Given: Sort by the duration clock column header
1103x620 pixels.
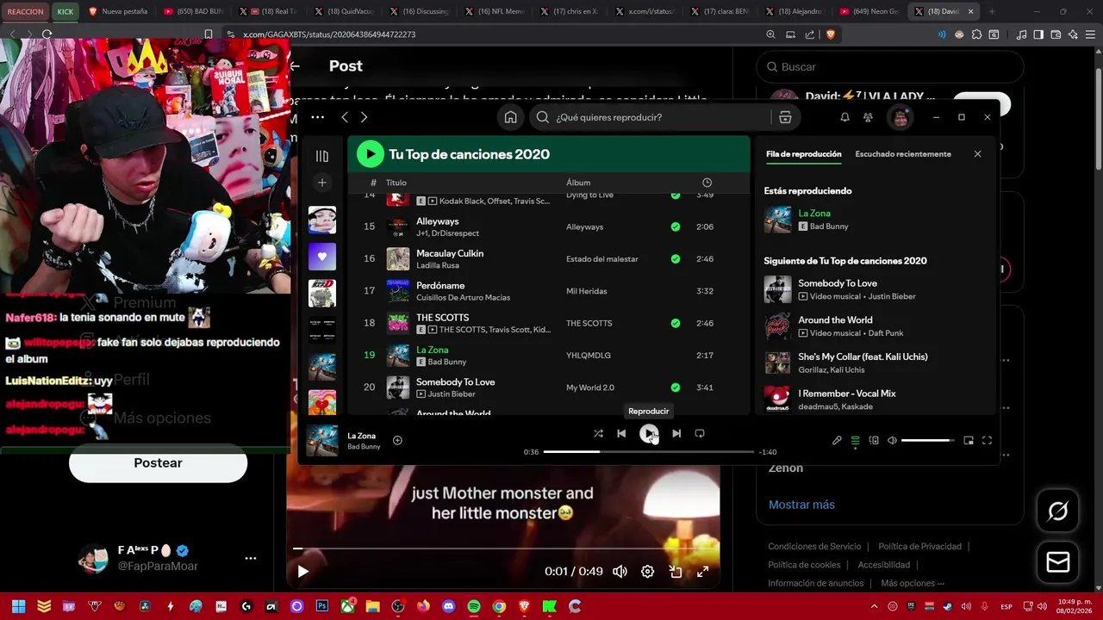Looking at the screenshot, I should click(707, 183).
